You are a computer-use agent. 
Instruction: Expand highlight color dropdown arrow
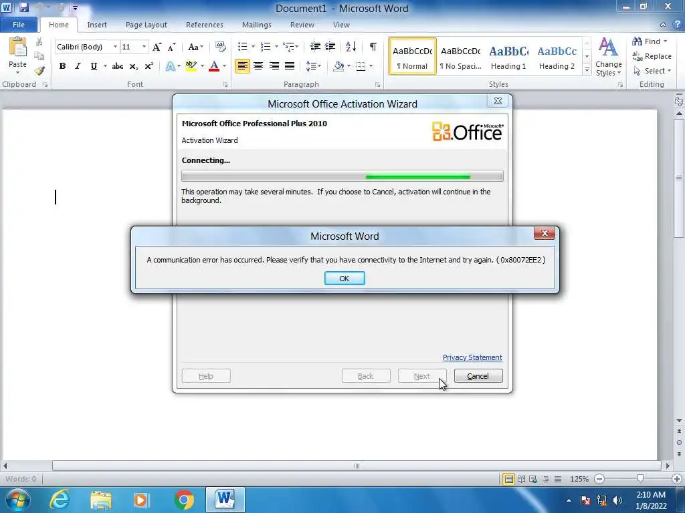202,66
